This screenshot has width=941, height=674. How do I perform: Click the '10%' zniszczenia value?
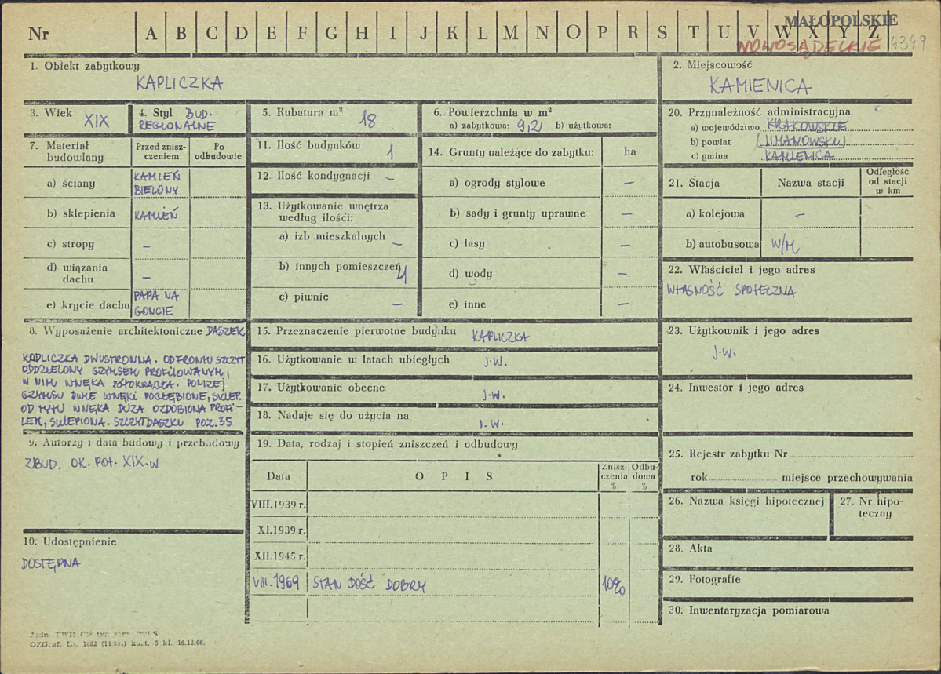click(x=613, y=585)
